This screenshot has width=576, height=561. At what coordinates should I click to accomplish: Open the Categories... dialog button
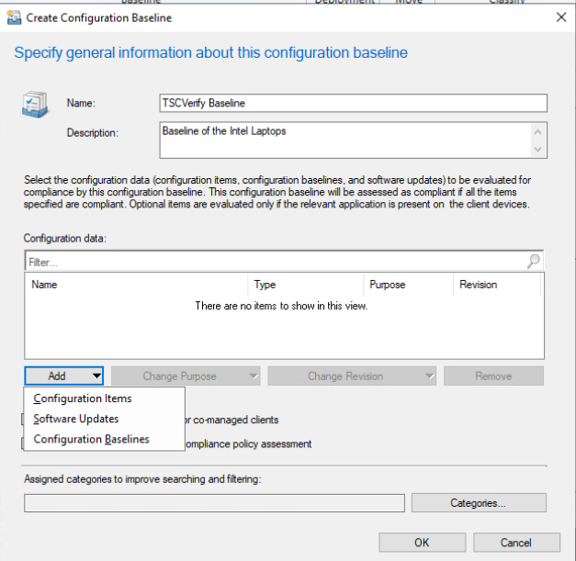(x=479, y=502)
